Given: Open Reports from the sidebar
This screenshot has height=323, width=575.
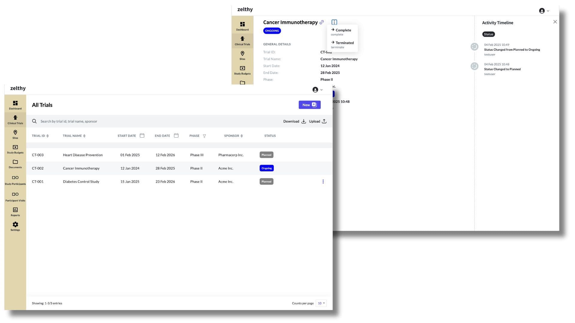Looking at the screenshot, I should point(15,212).
